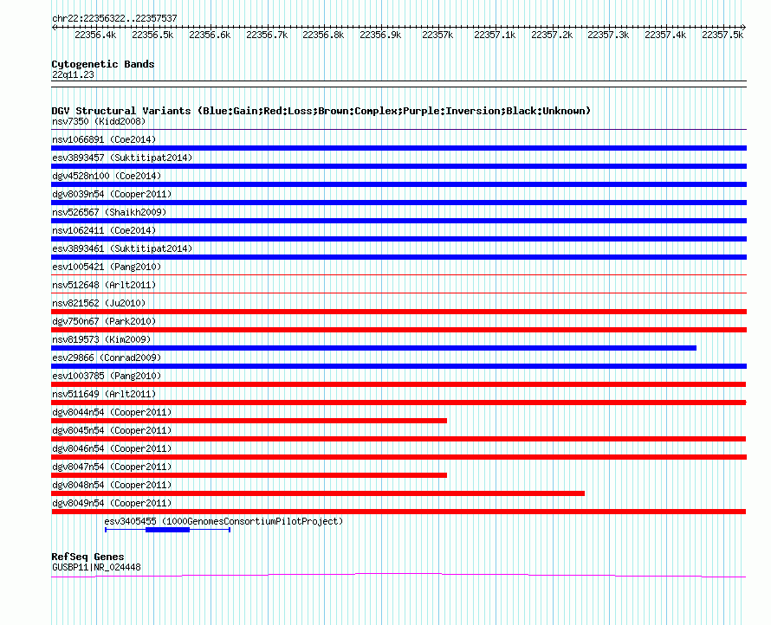Click the red loss bar under dgv8048n54

318,493
